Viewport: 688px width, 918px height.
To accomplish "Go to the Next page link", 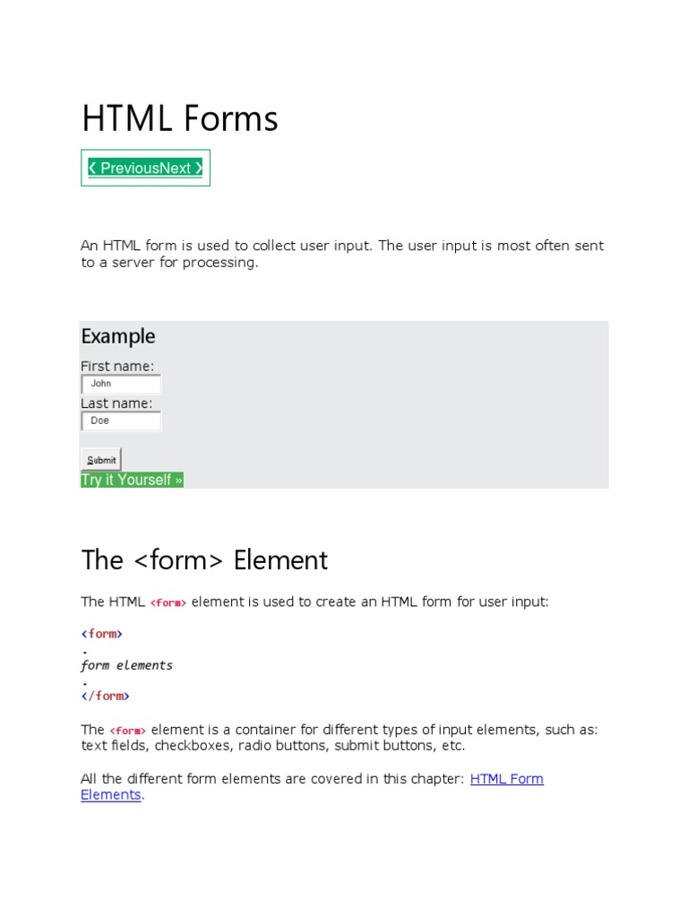I will [176, 168].
